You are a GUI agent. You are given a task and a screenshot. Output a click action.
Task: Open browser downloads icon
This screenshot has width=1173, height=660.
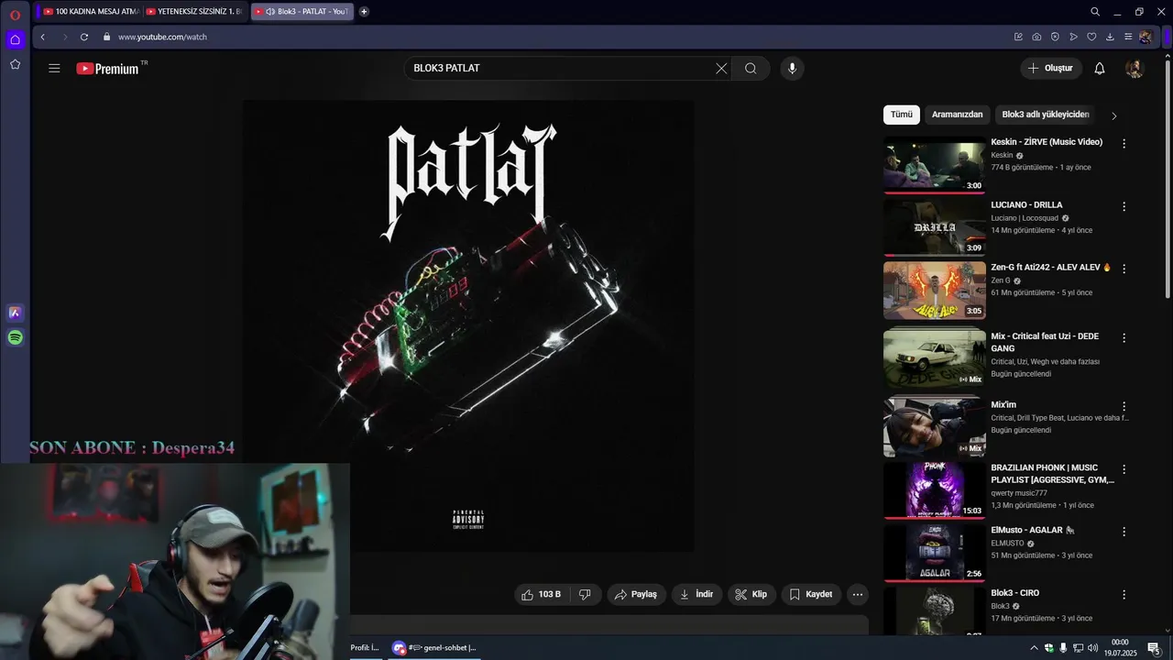1110,37
